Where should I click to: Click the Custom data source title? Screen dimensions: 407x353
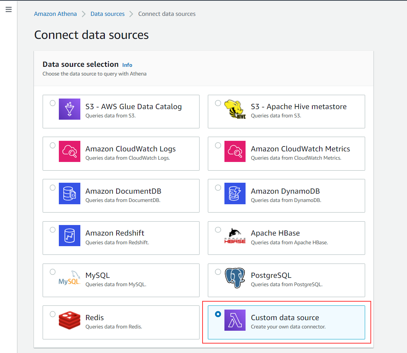click(285, 318)
